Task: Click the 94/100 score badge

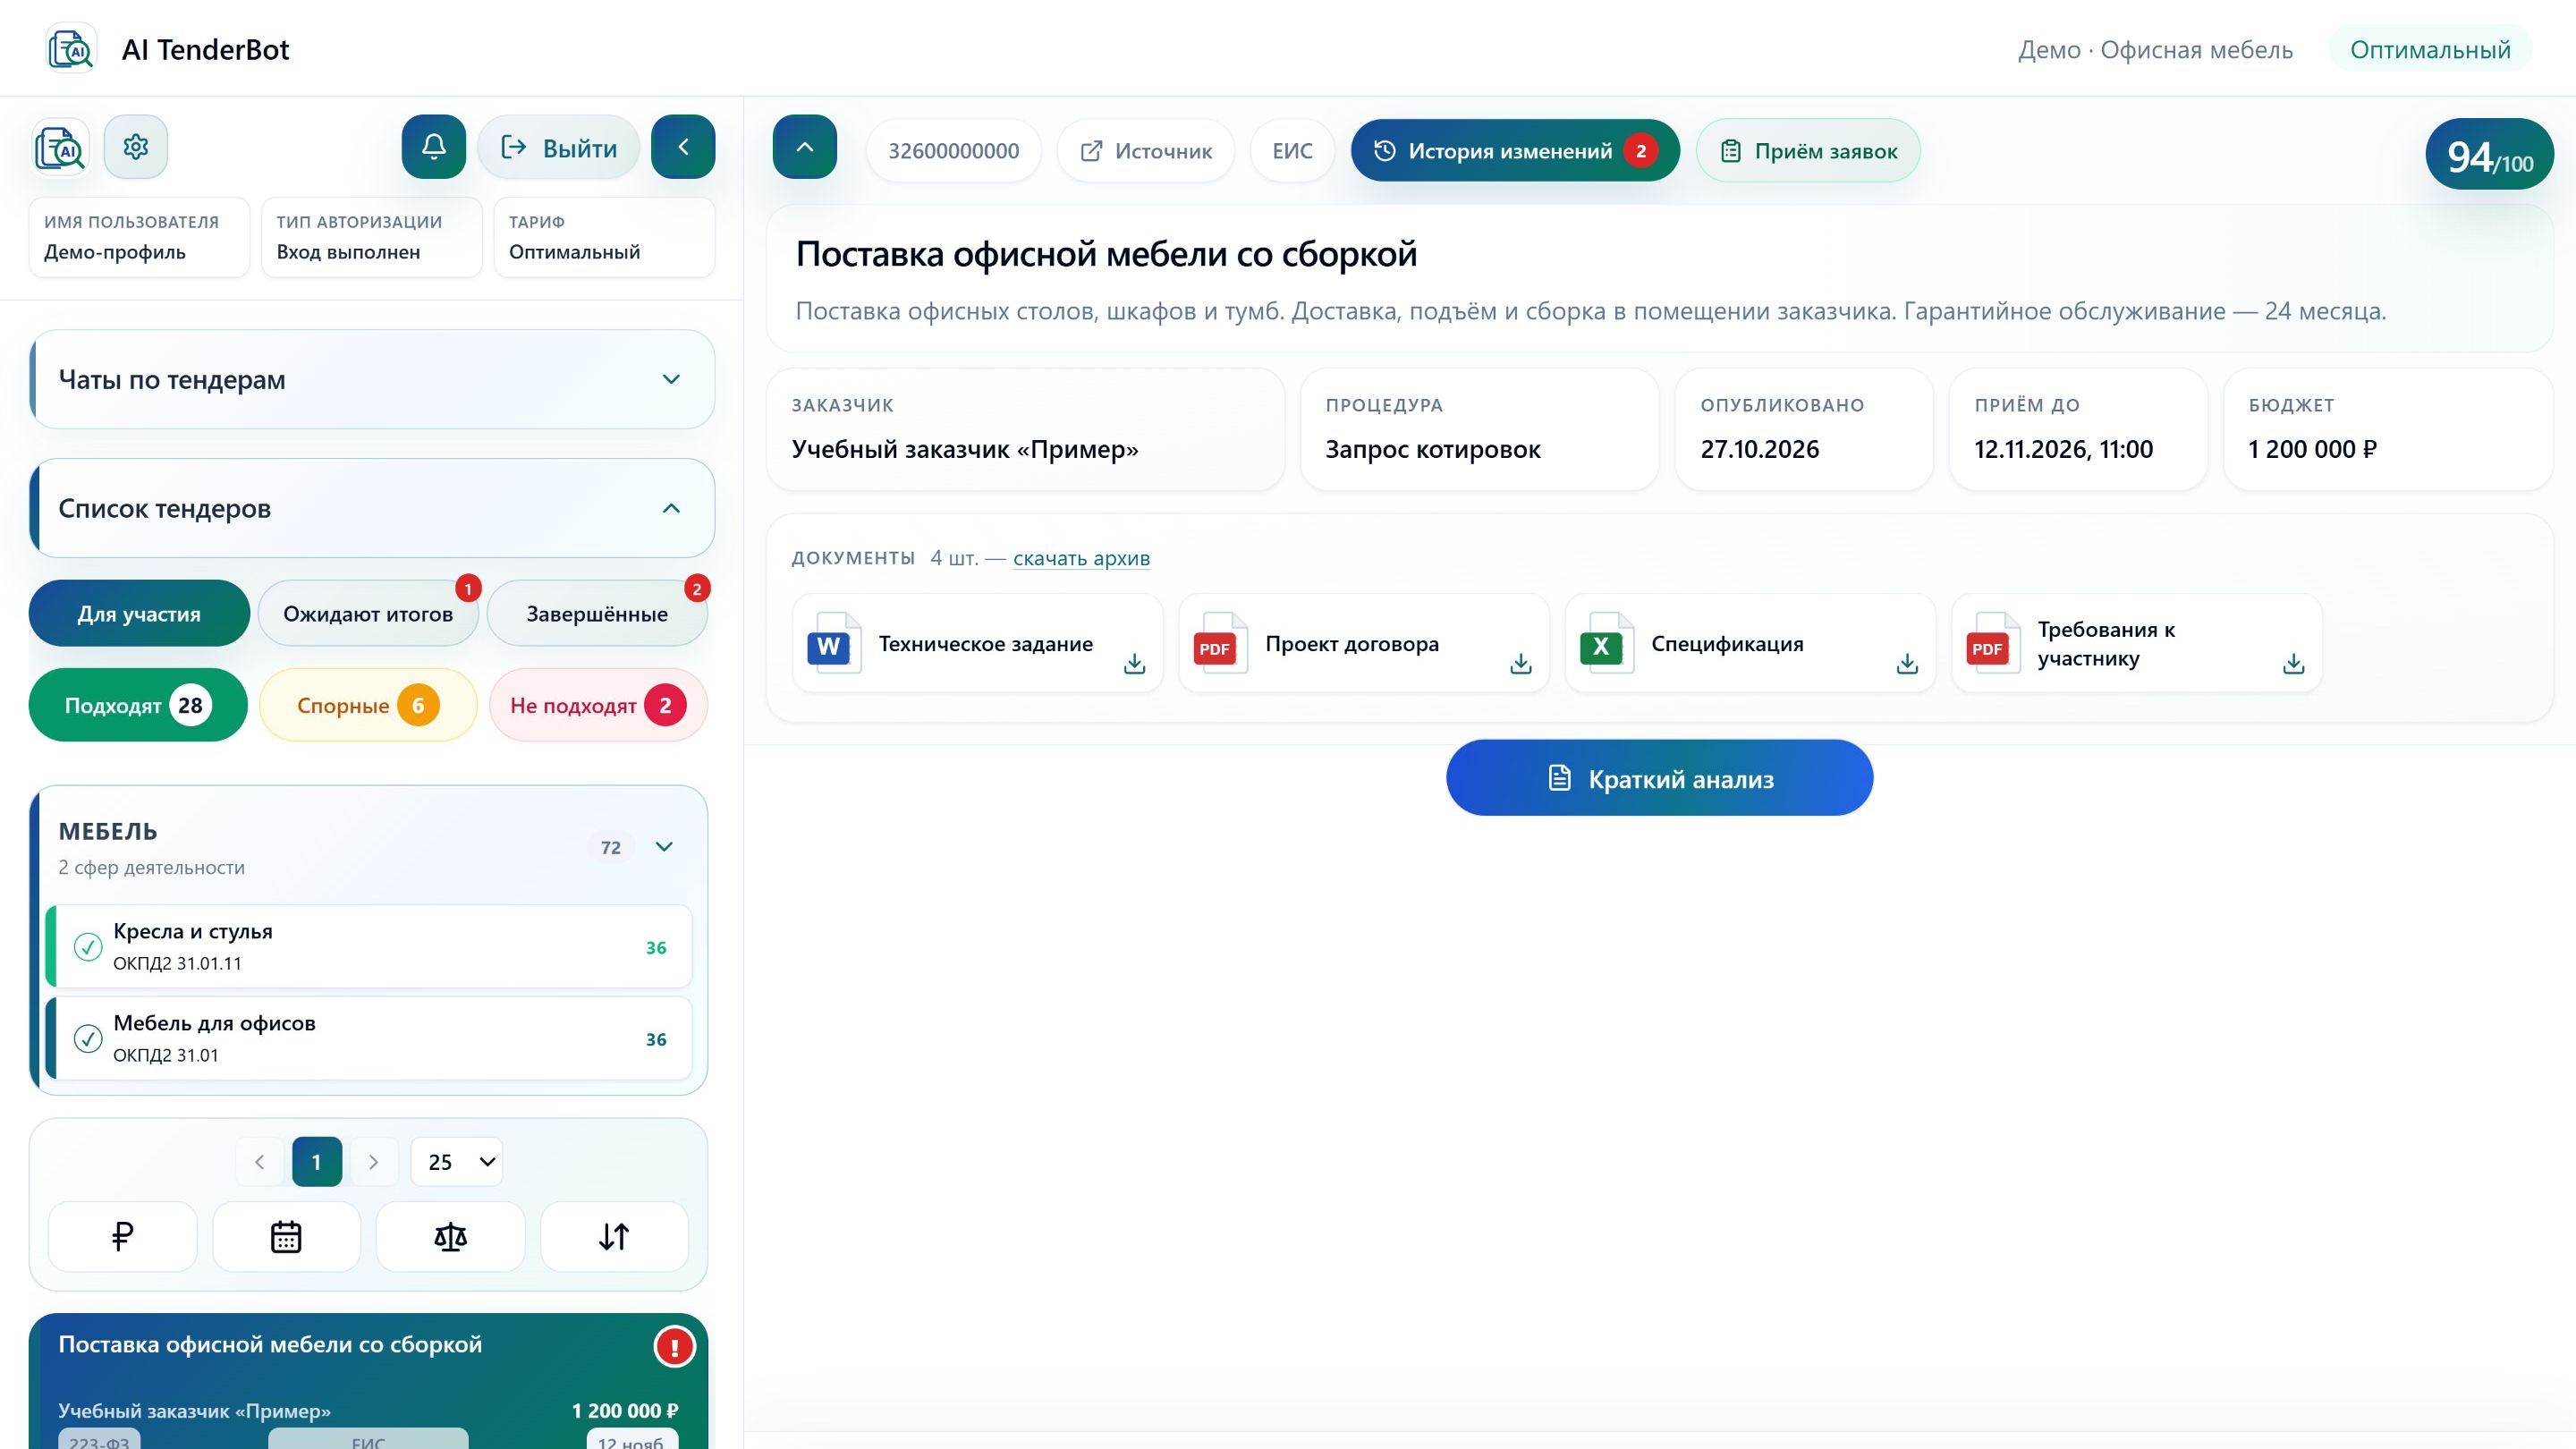Action: [2489, 154]
